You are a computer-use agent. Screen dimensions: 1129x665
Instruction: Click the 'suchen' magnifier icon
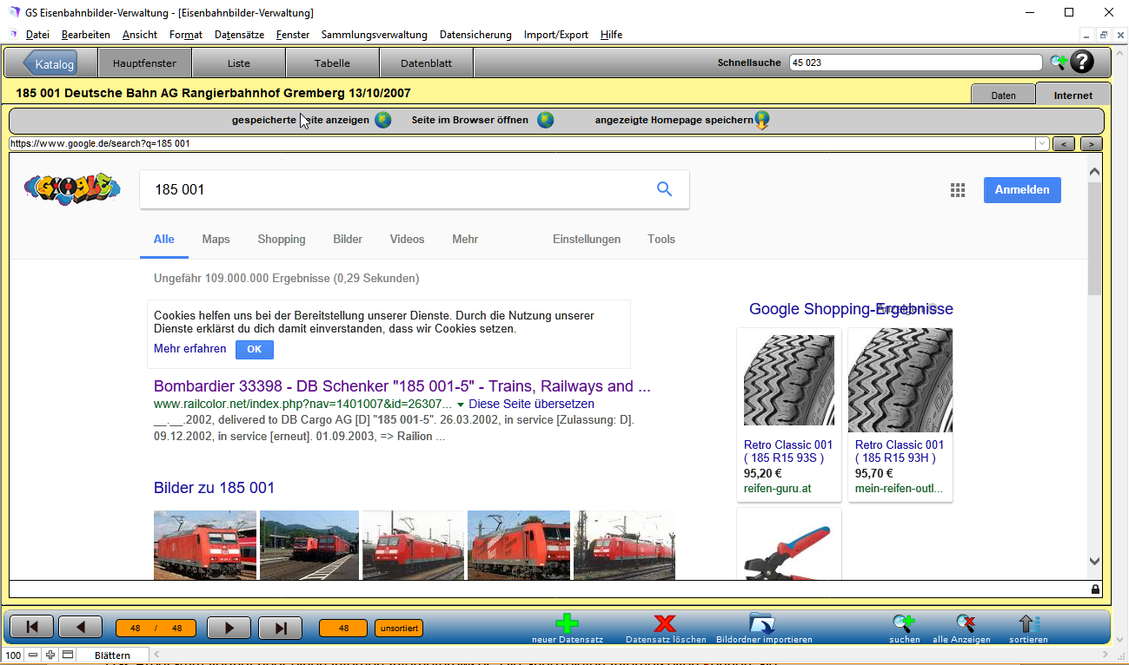coord(903,623)
